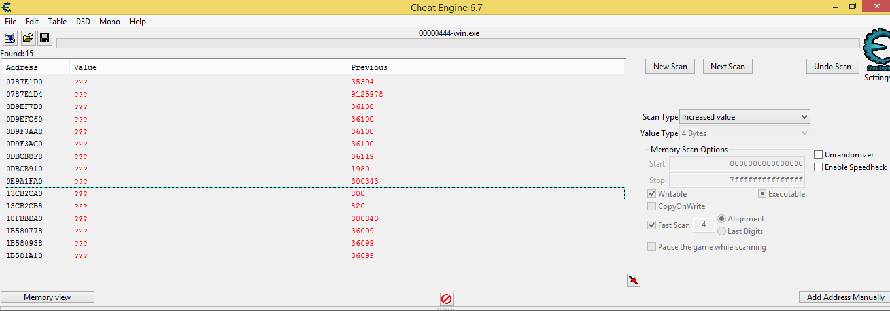Select address row 0DBCB8F8
The width and height of the screenshot is (890, 311).
[314, 157]
